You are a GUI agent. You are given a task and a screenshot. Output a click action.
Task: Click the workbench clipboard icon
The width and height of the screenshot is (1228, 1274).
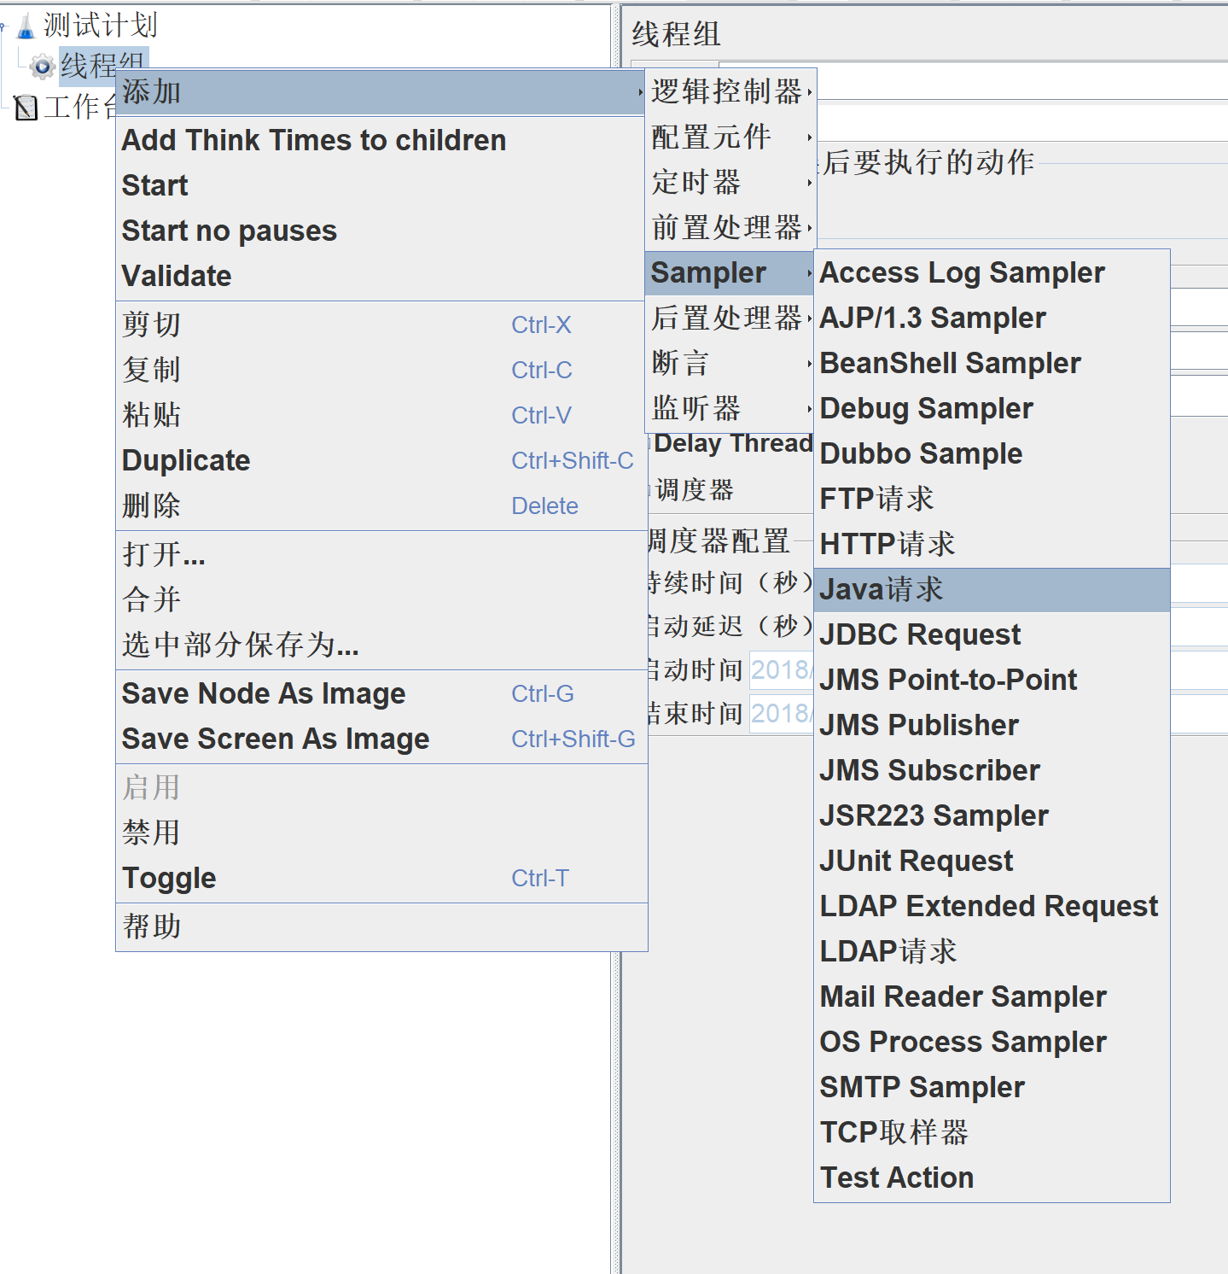click(26, 108)
